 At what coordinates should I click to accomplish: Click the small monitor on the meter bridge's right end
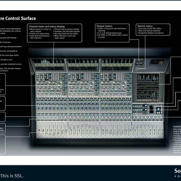pyautogui.click(x=156, y=62)
